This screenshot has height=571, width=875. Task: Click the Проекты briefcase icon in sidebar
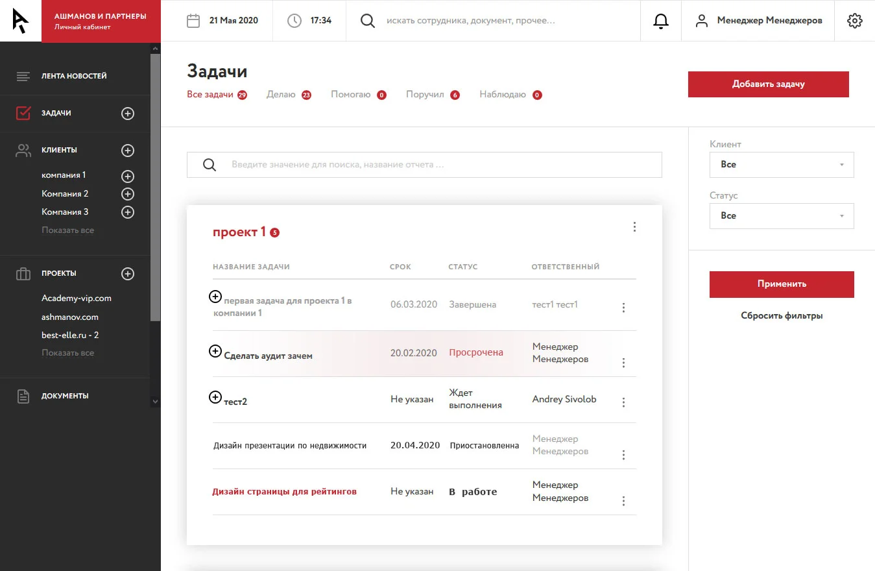(x=23, y=273)
